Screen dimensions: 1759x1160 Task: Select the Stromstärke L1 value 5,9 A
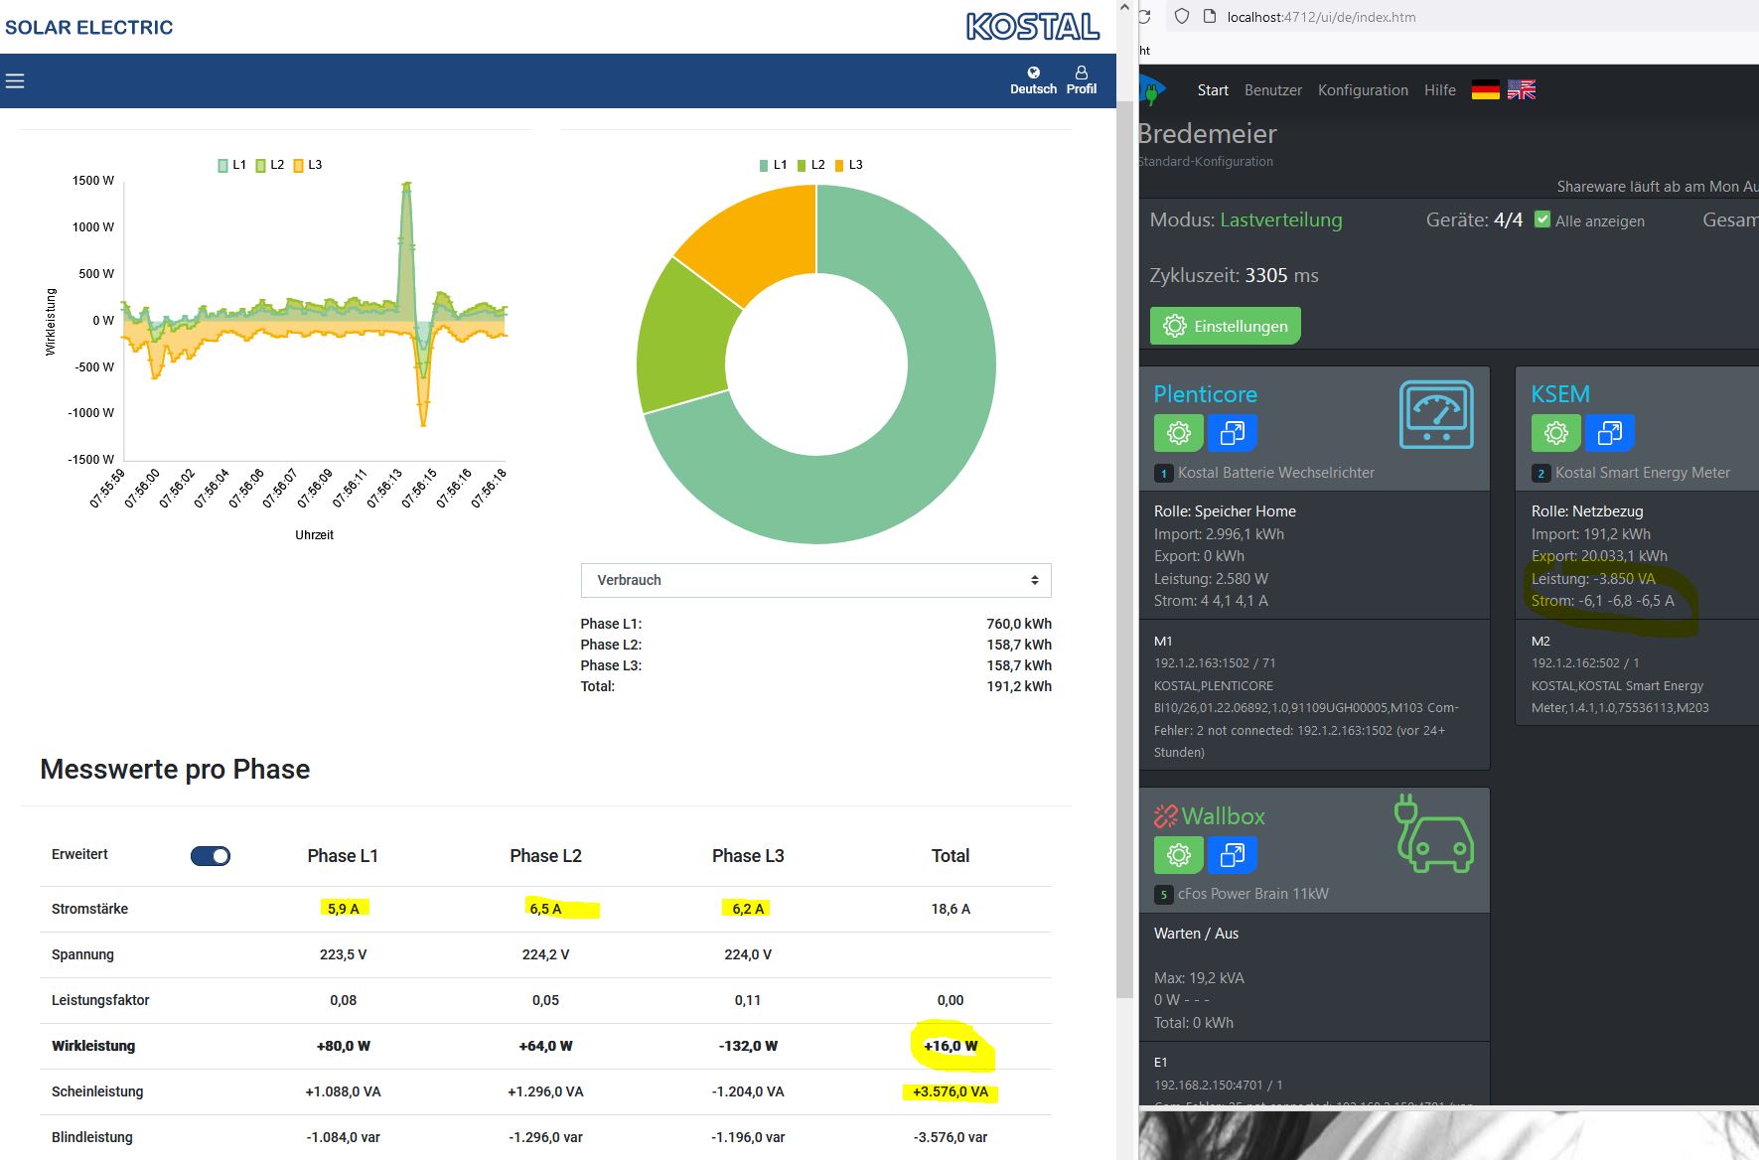pyautogui.click(x=344, y=909)
